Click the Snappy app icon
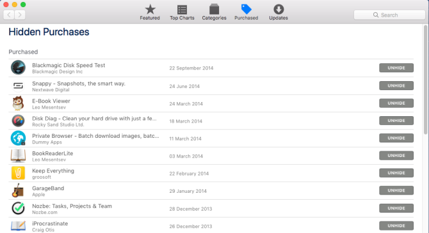The image size is (429, 233). coord(18,86)
